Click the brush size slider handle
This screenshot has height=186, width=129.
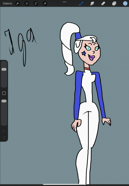(x=4, y=69)
